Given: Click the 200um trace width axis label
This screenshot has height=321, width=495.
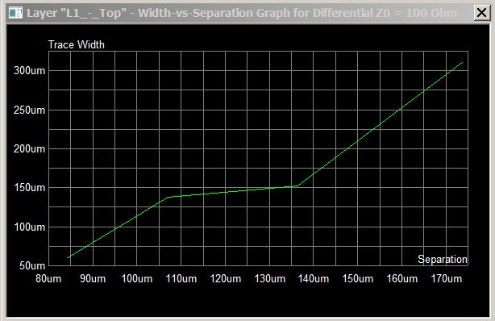Looking at the screenshot, I should point(29,149).
